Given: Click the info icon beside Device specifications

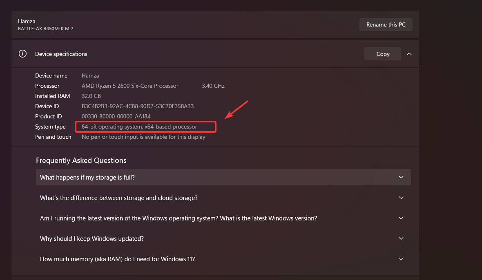Looking at the screenshot, I should pyautogui.click(x=23, y=54).
